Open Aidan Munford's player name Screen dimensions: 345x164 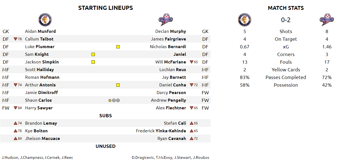click(40, 31)
